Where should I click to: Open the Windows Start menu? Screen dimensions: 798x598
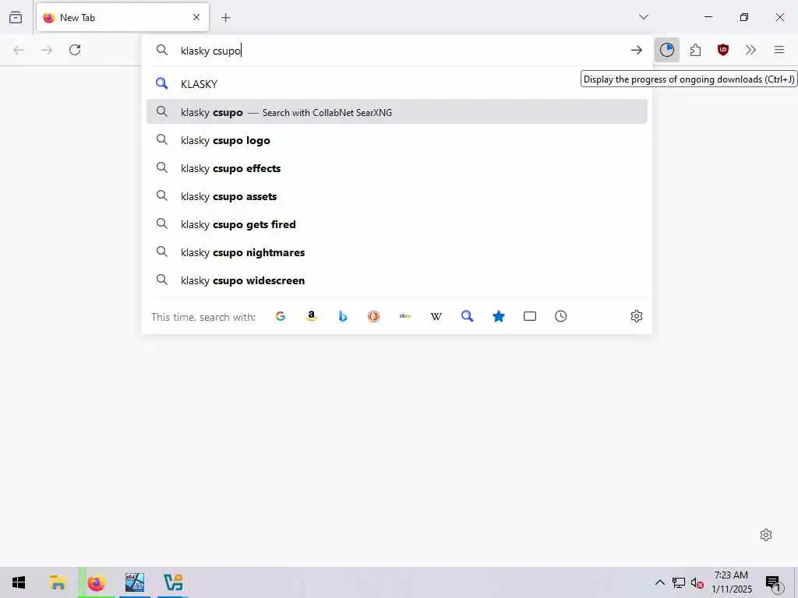pyautogui.click(x=19, y=582)
